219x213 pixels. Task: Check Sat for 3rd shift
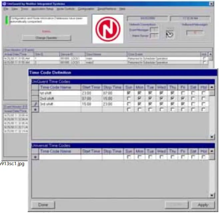pos(193,104)
